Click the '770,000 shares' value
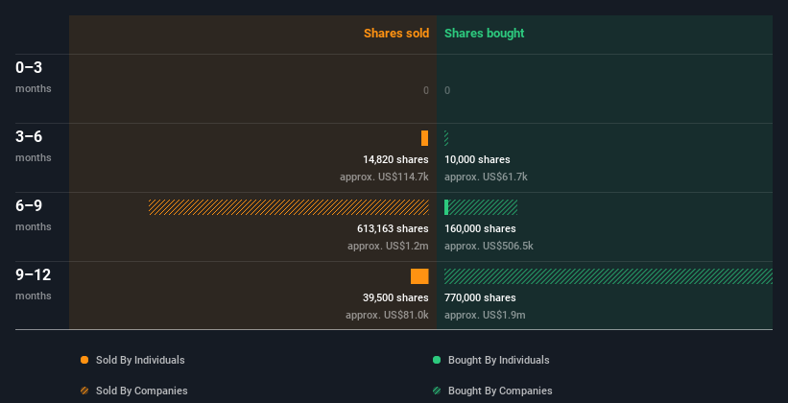 click(x=480, y=297)
